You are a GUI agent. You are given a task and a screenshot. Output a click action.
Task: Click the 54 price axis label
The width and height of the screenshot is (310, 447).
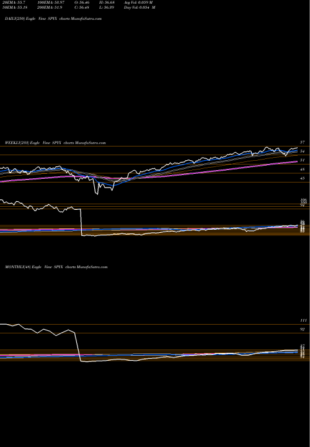[303, 151]
